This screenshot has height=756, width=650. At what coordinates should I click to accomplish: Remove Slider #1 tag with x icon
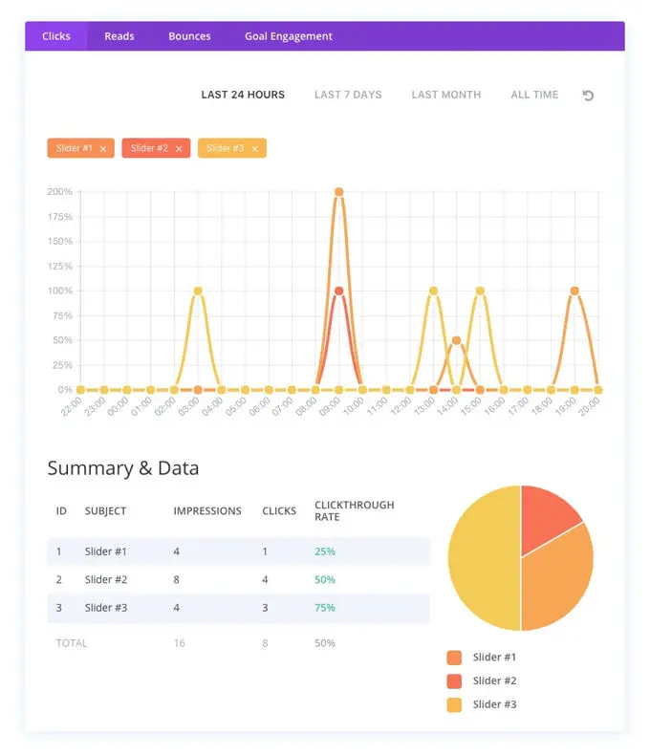click(103, 149)
